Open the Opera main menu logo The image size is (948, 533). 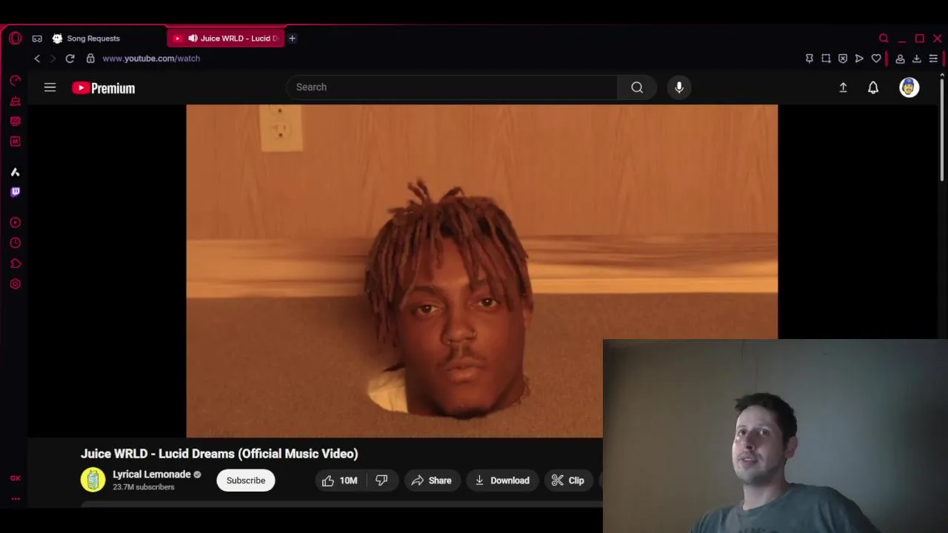15,38
